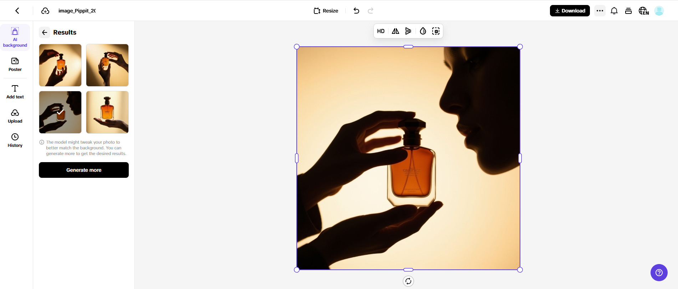Choose the bottle-on-palm result thumbnail
Viewport: 678px width, 289px height.
pos(107,112)
